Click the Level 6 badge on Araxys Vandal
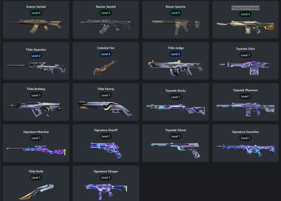Image resolution: width=281 pixels, height=201 pixels. pos(36,13)
